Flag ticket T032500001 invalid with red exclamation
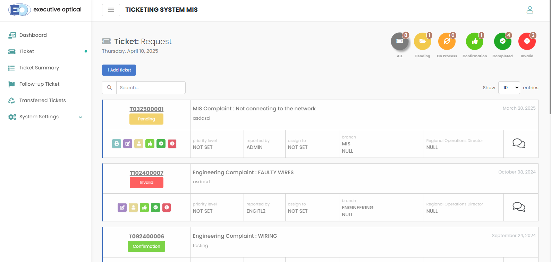Image resolution: width=551 pixels, height=262 pixels. [172, 144]
